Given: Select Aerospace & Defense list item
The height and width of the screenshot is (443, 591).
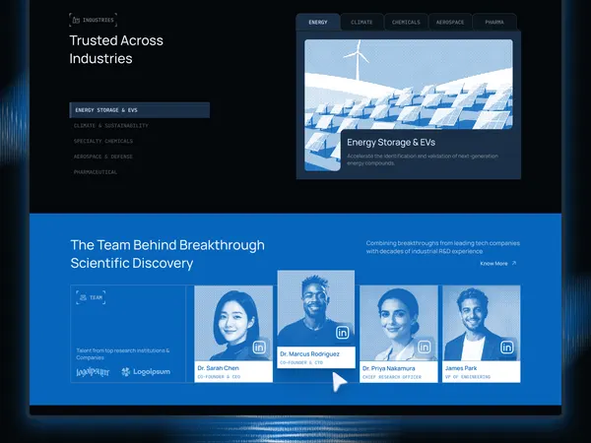Looking at the screenshot, I should 102,157.
